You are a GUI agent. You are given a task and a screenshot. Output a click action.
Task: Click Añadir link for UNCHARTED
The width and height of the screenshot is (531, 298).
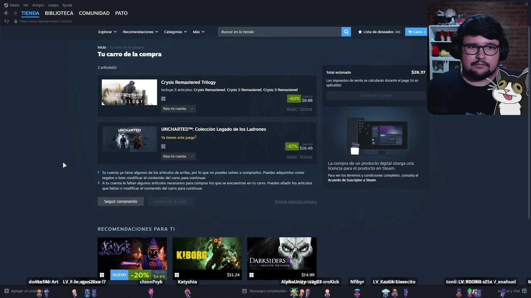(x=292, y=156)
